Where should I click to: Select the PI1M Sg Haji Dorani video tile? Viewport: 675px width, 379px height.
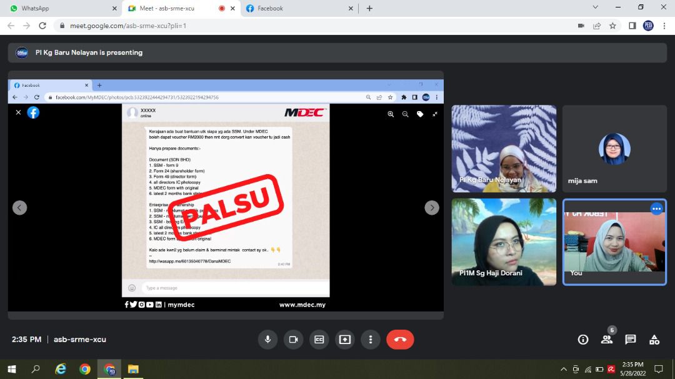504,242
